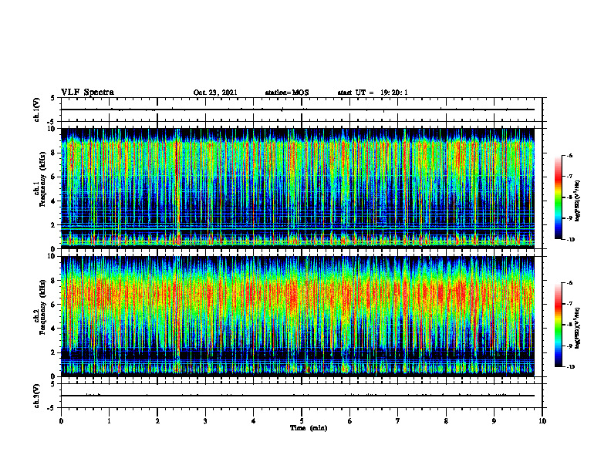Click the 'ch.3(V)' axis label
611x472 pixels.
point(37,396)
